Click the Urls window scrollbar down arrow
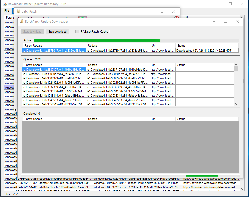This screenshot has height=197, width=249. click(x=242, y=189)
